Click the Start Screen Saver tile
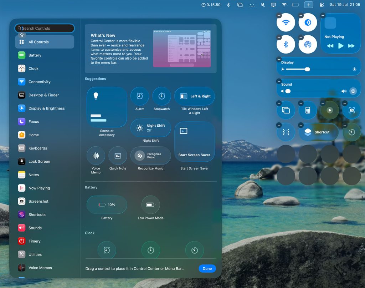Viewport: 365px width, 288px height. pyautogui.click(x=194, y=142)
